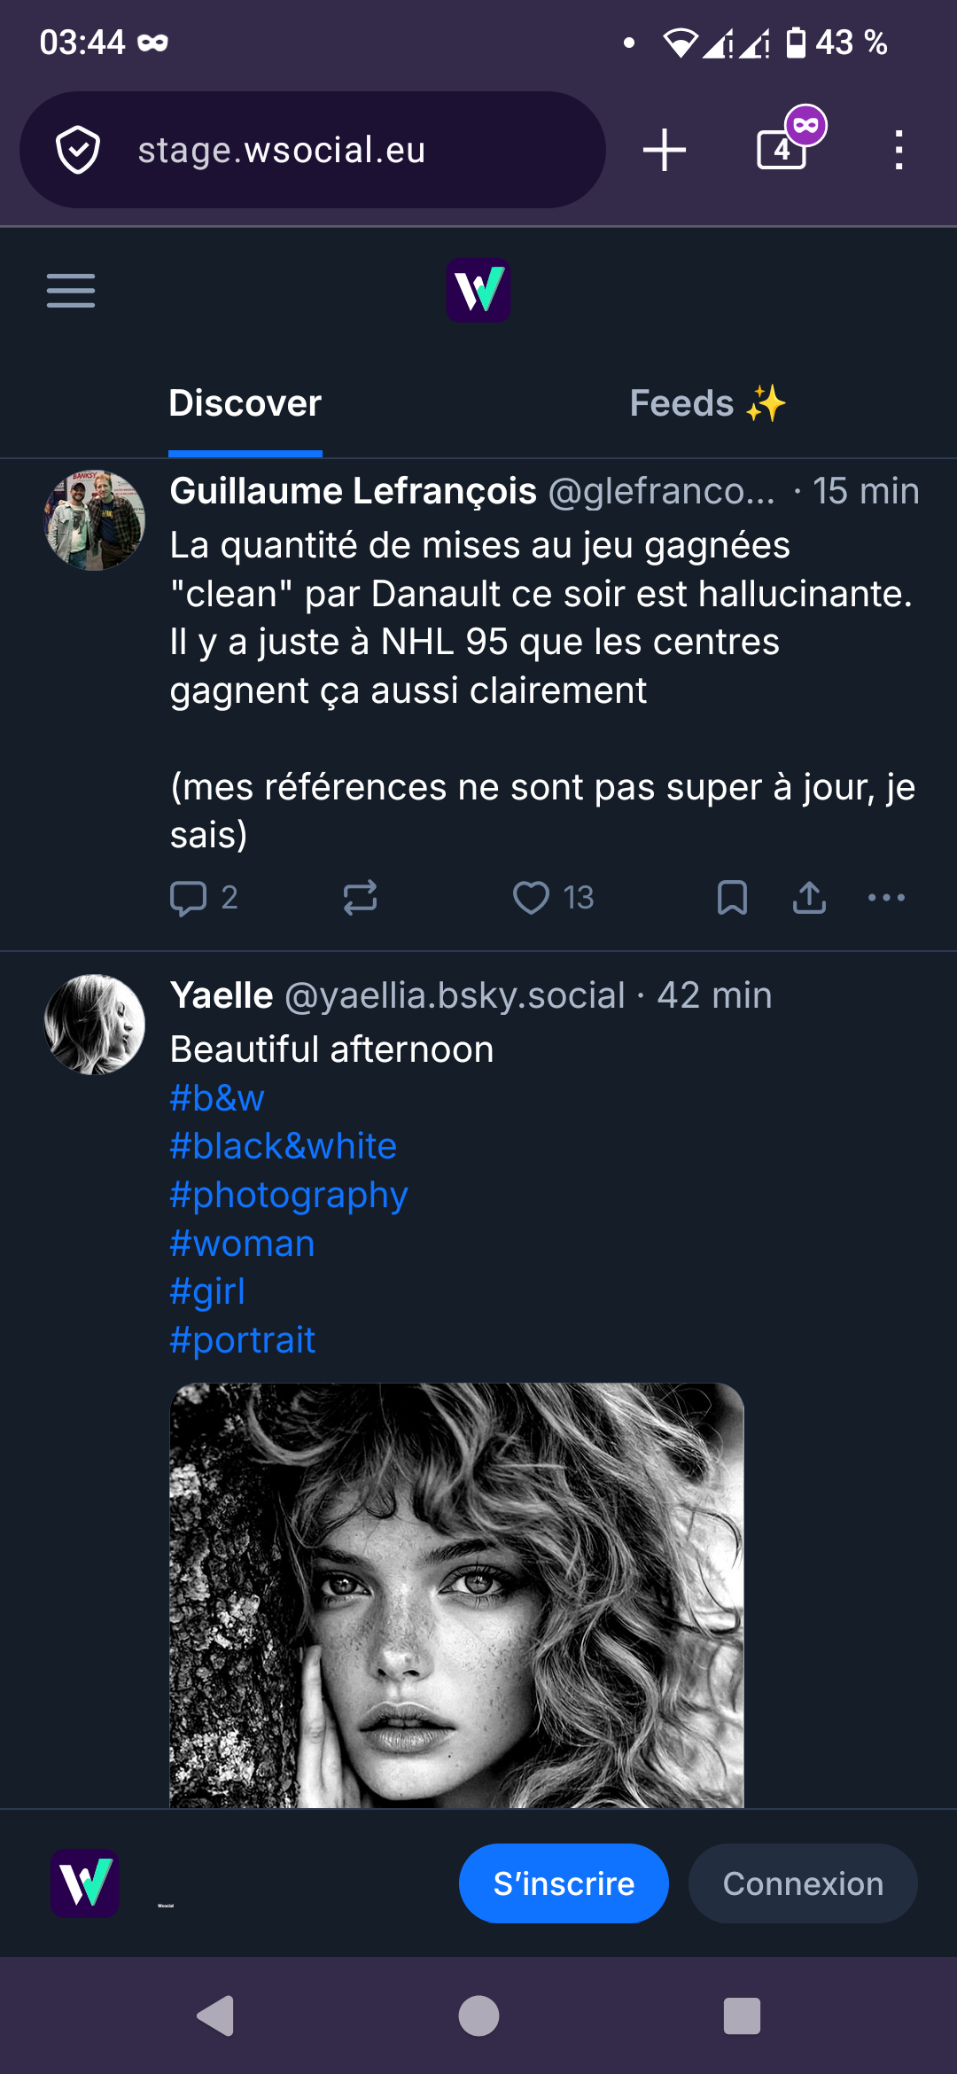Repost Guillaume Lefrançois's post

[x=360, y=898]
